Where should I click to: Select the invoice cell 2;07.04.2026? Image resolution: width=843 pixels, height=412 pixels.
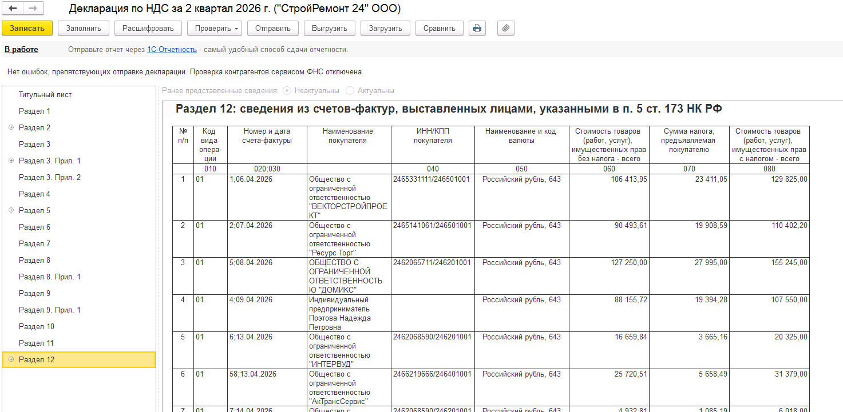pos(267,239)
